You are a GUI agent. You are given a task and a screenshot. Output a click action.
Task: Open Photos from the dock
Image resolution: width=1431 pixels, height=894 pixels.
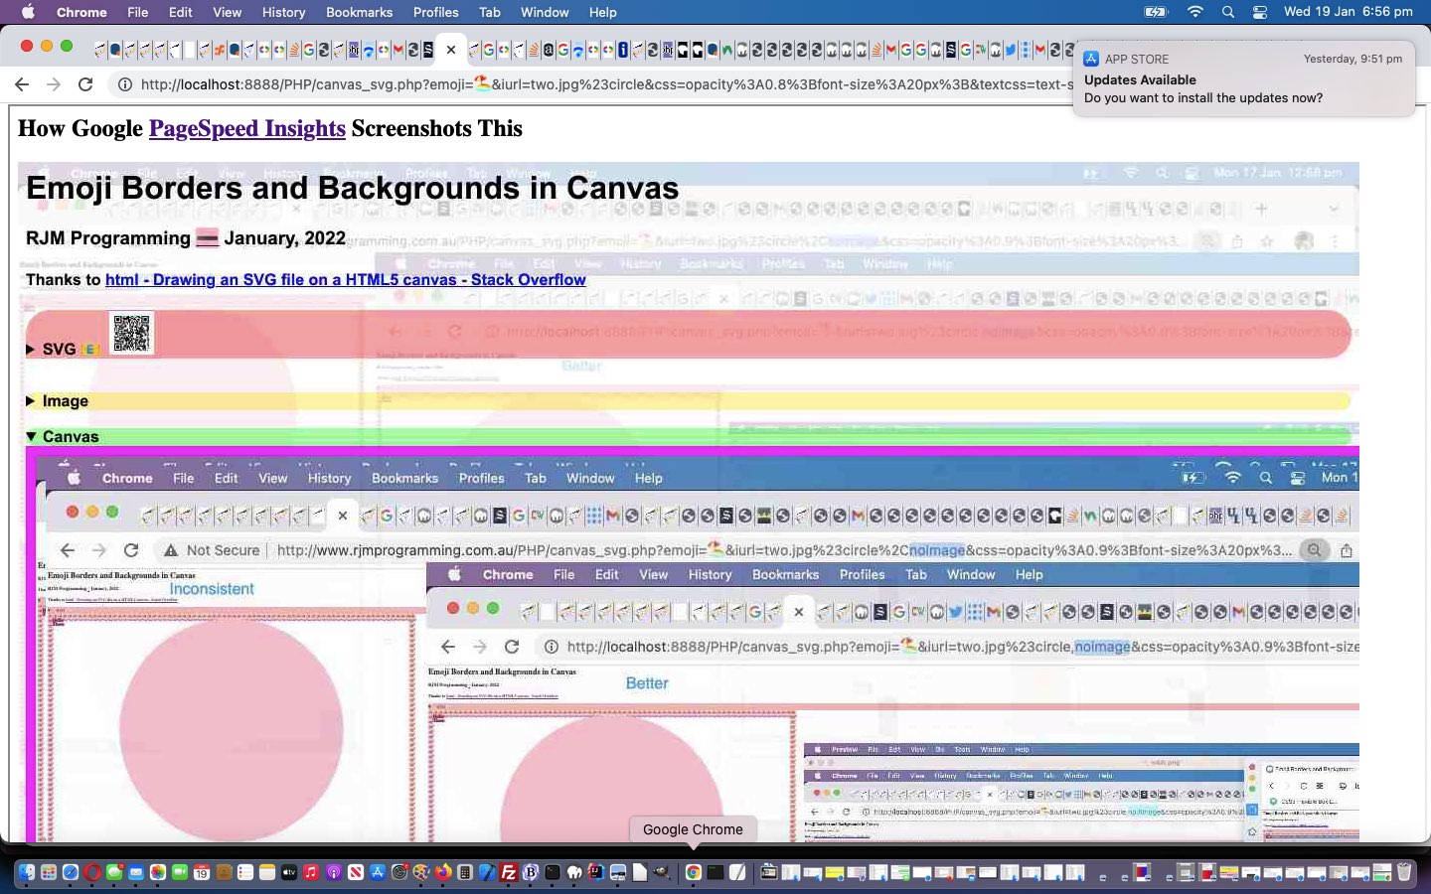point(158,873)
